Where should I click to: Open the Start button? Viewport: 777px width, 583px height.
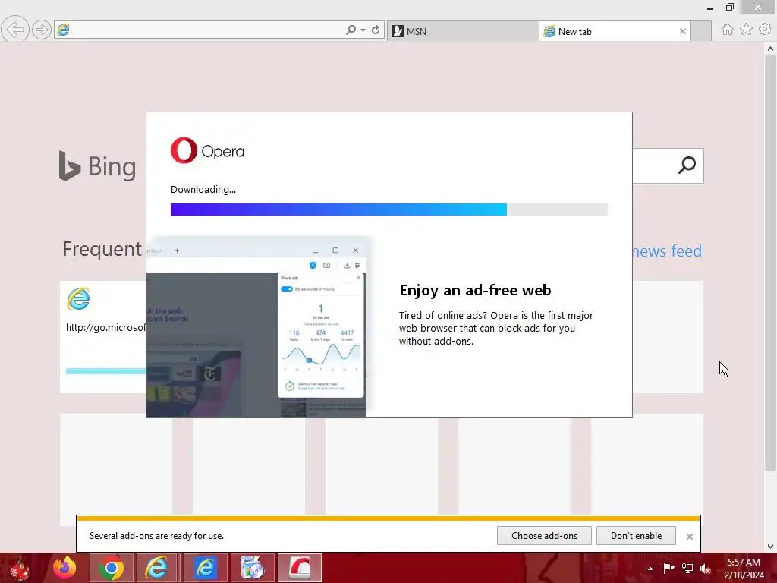coord(20,568)
